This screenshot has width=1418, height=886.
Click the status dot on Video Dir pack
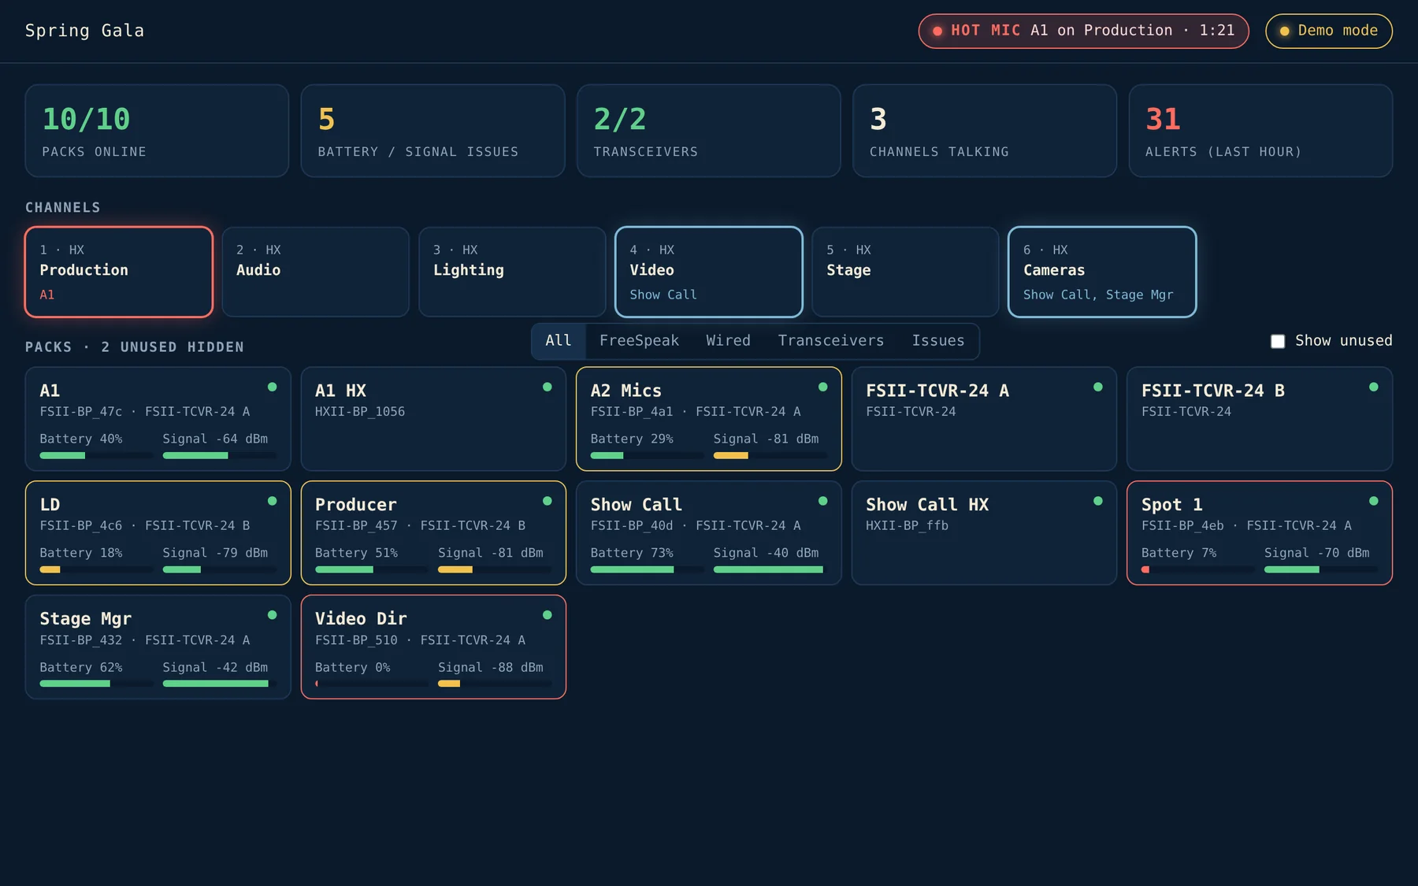pos(547,615)
